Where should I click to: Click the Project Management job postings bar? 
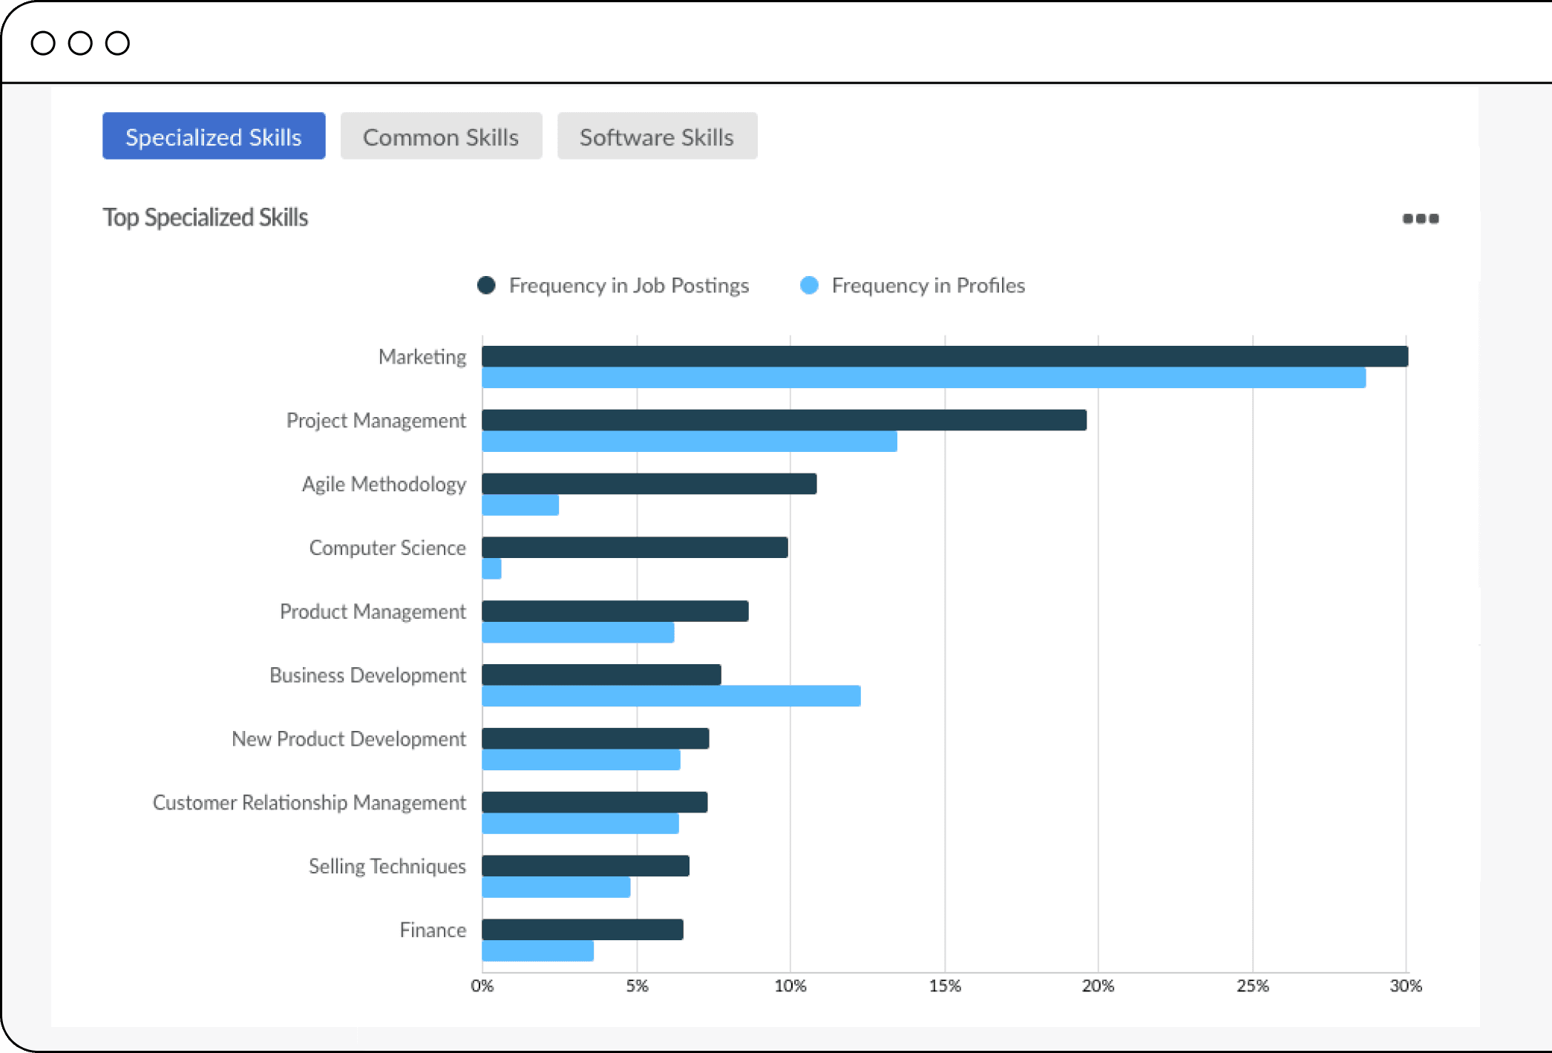click(784, 420)
